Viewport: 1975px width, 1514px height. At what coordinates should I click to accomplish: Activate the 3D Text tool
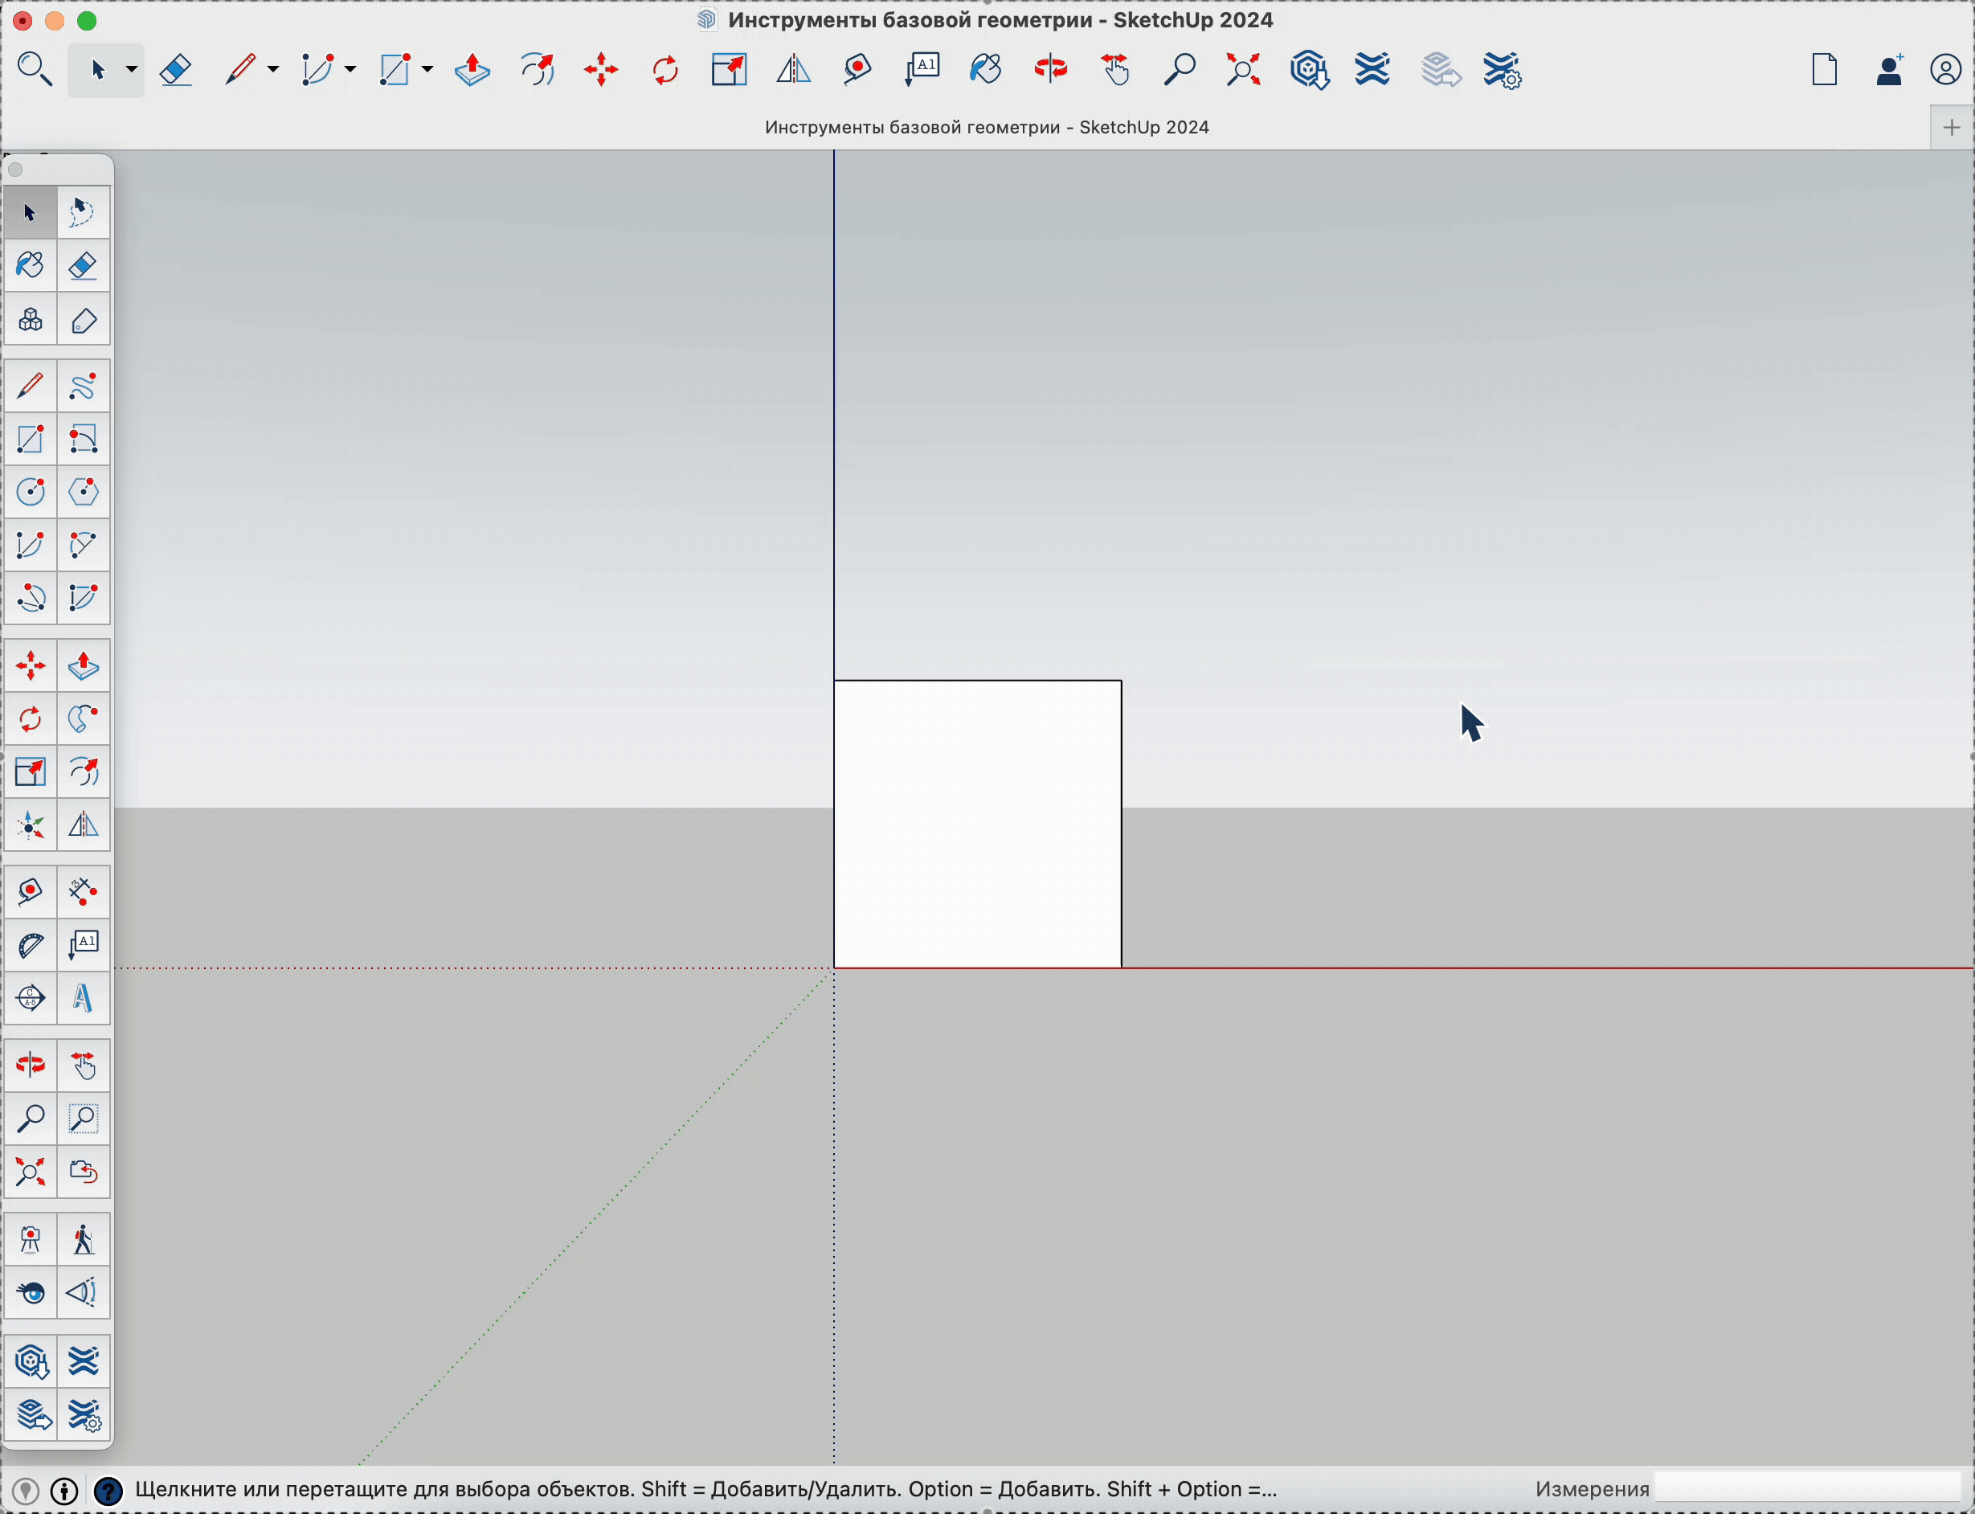pyautogui.click(x=83, y=999)
